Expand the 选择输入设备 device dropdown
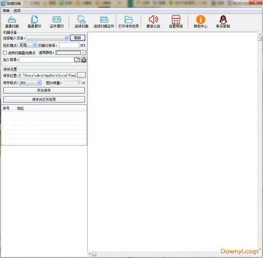 coord(67,38)
